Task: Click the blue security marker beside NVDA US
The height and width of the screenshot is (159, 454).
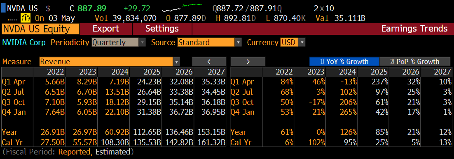Action: (x=3, y=8)
